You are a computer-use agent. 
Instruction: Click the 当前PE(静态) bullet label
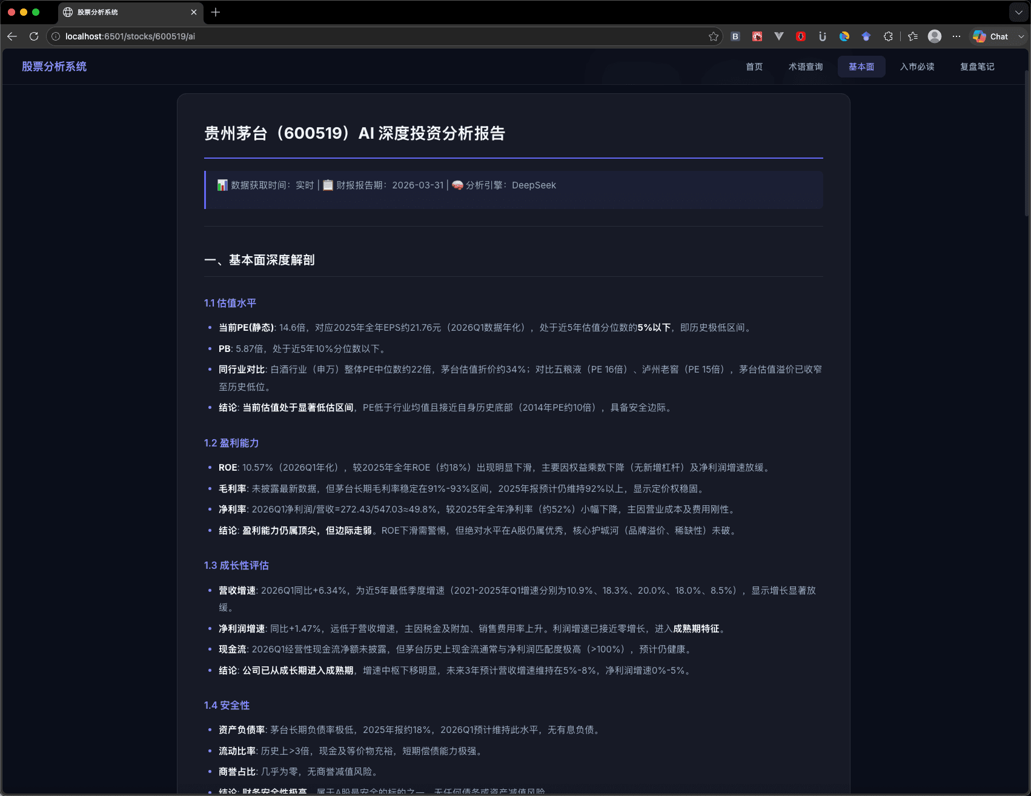coord(247,328)
